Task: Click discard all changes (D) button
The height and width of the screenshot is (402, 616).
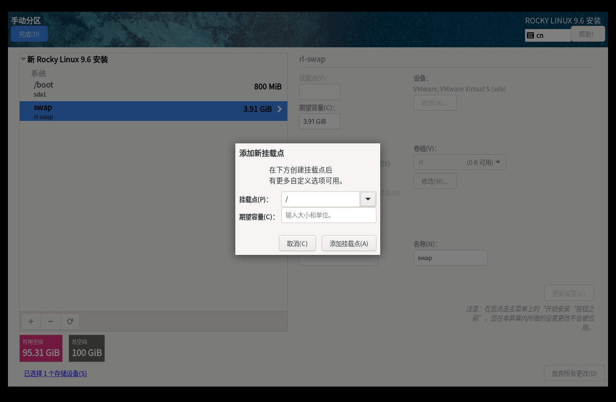Action: click(574, 373)
